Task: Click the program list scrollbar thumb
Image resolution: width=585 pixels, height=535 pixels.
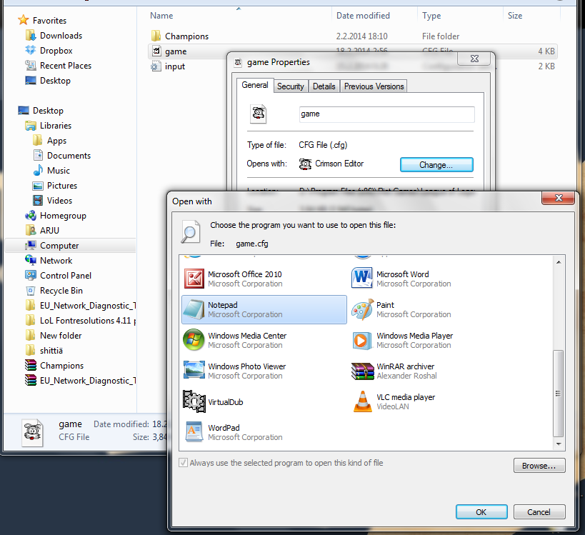Action: click(x=558, y=394)
